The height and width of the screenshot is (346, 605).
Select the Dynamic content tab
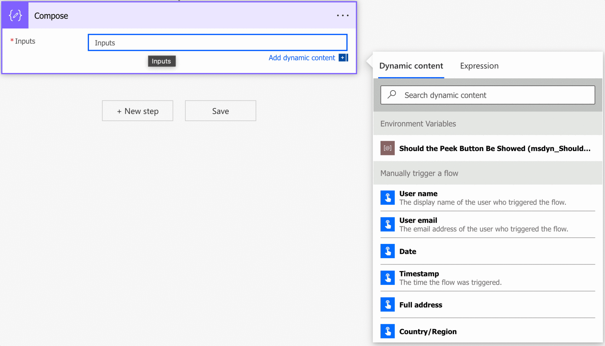coord(411,66)
